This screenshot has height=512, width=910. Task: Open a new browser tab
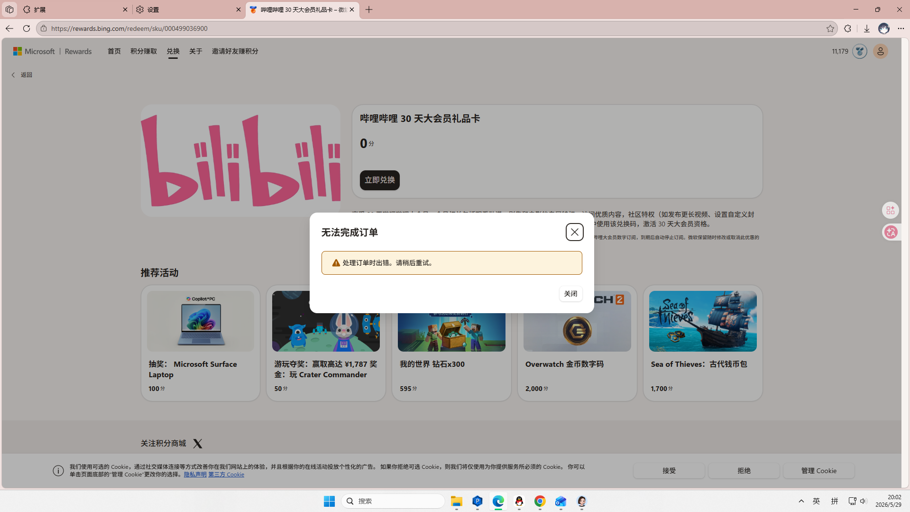[x=369, y=9]
